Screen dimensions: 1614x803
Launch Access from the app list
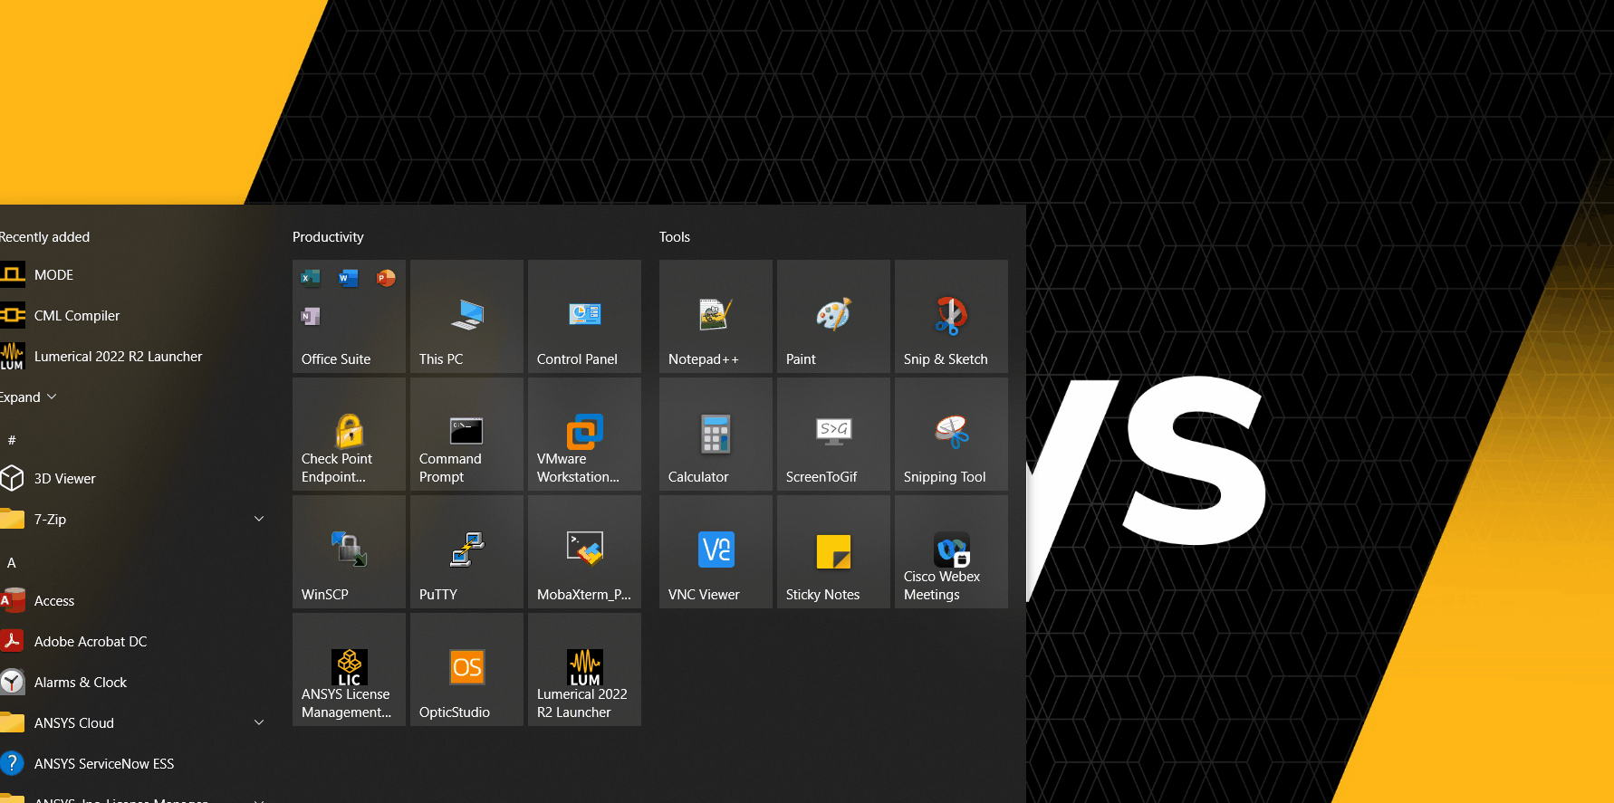click(136, 600)
